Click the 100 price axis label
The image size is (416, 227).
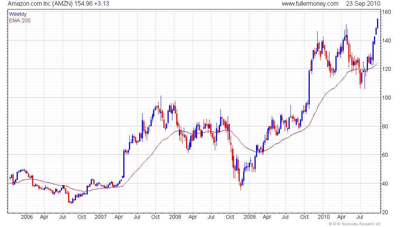[x=387, y=98]
